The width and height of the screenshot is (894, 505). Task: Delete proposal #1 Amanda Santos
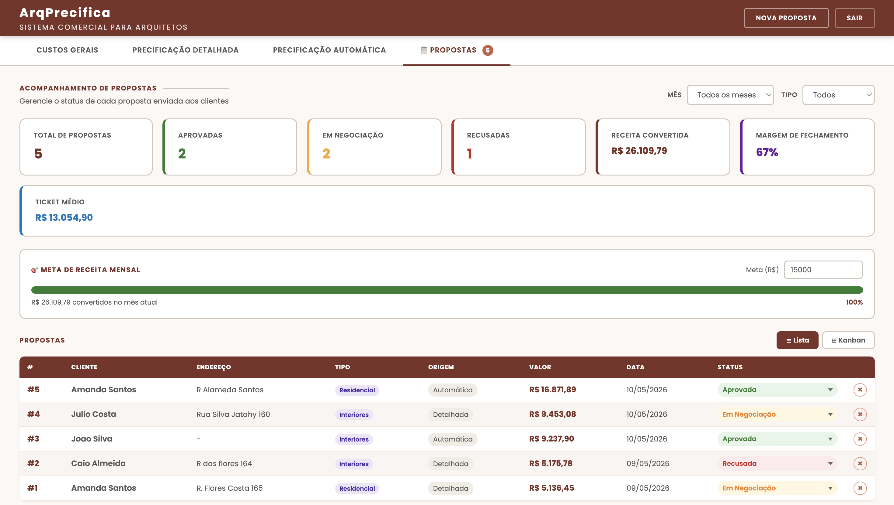coord(860,488)
